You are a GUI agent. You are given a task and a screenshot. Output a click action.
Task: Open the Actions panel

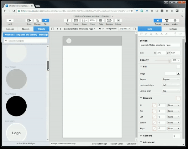pyautogui.click(x=166, y=21)
